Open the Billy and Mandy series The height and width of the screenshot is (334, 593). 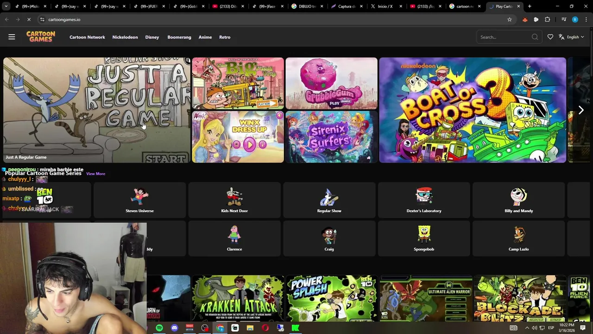(x=518, y=200)
